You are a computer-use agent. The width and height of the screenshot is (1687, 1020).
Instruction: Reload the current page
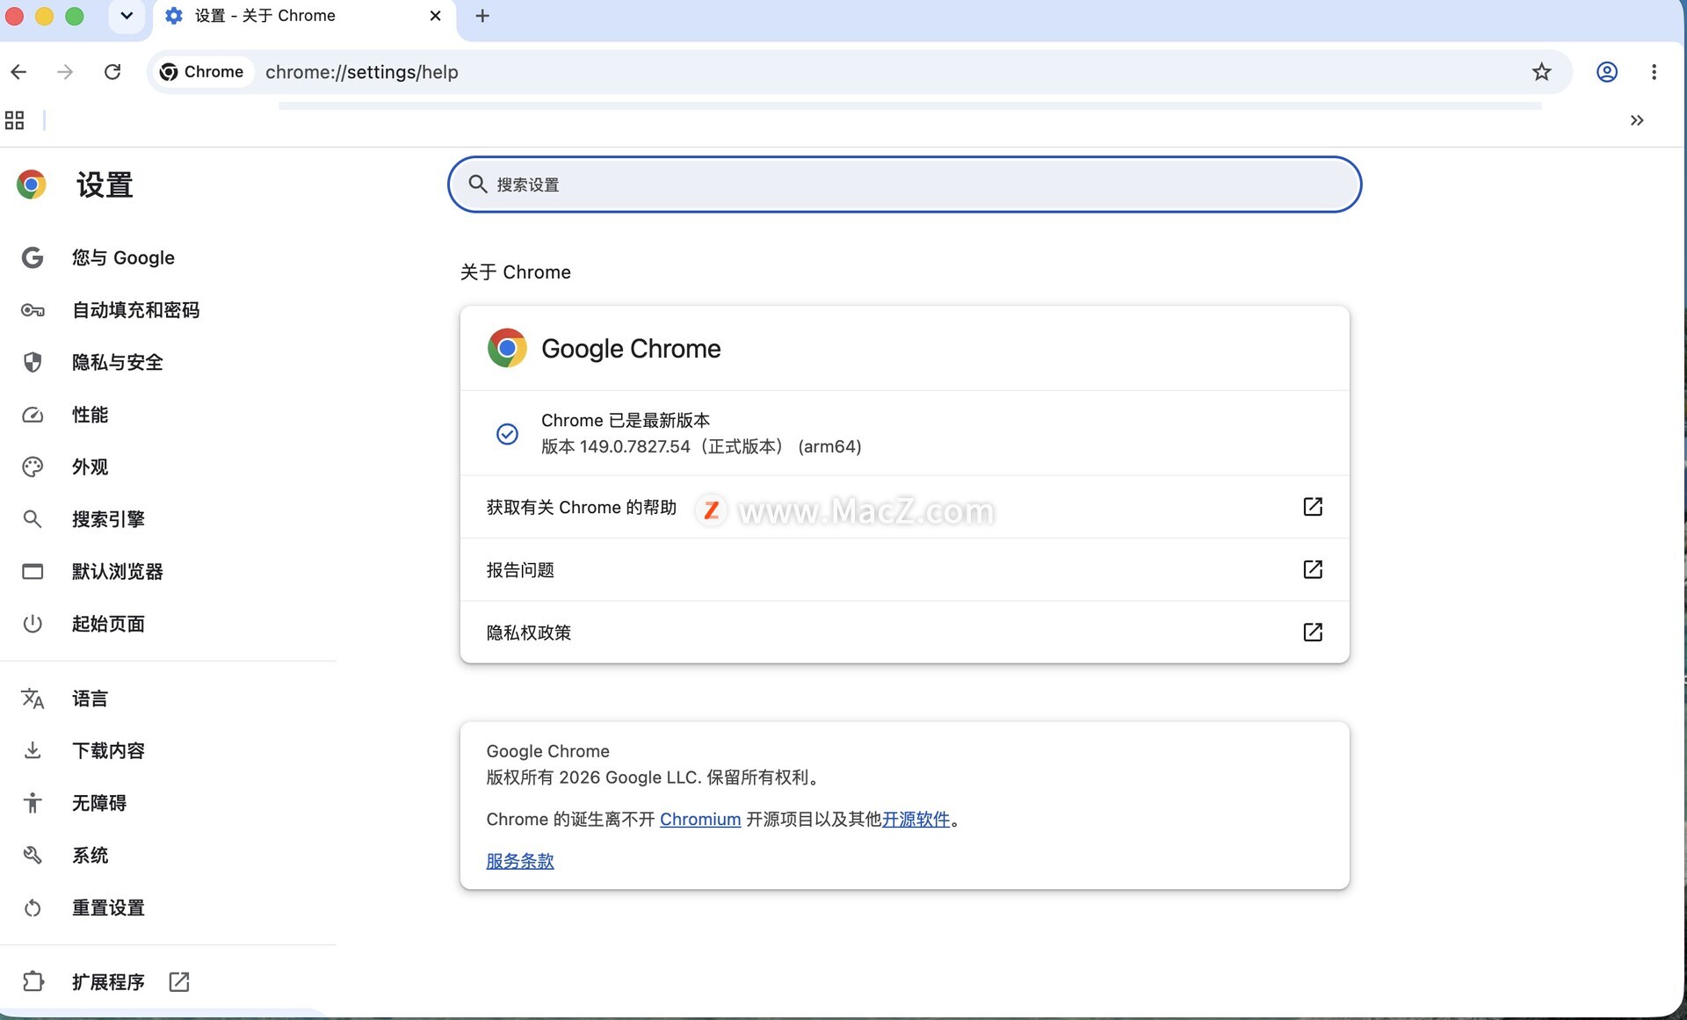[112, 72]
